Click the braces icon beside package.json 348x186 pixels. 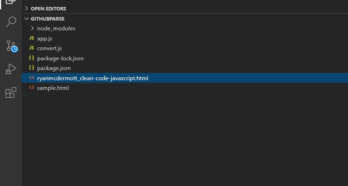[x=32, y=67]
